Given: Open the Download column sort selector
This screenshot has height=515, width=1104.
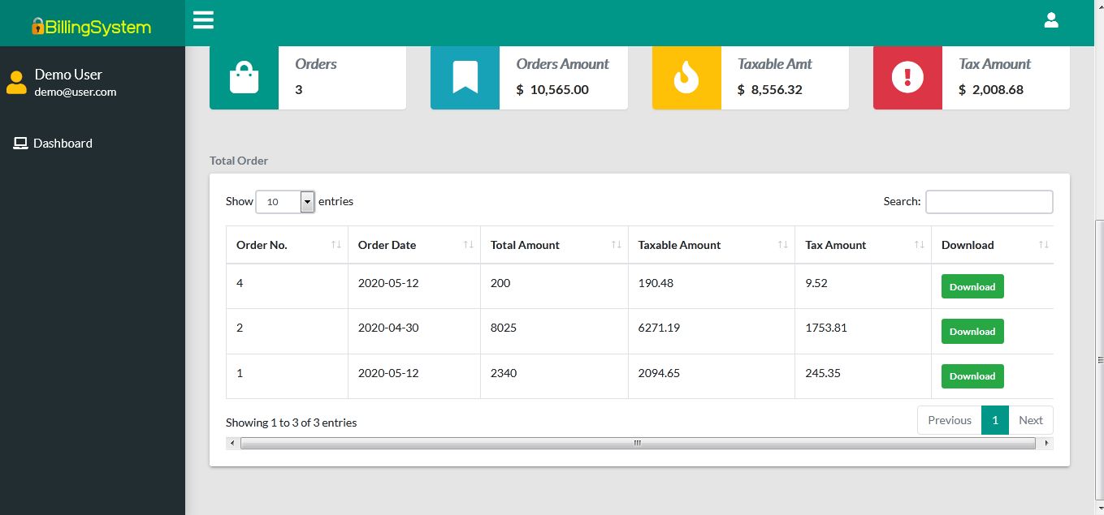Looking at the screenshot, I should tap(1045, 244).
